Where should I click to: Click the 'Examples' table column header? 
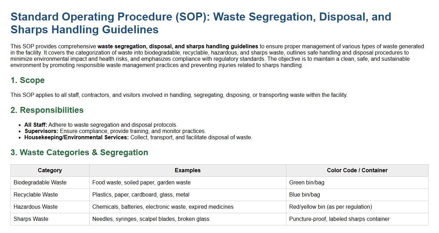point(187,170)
